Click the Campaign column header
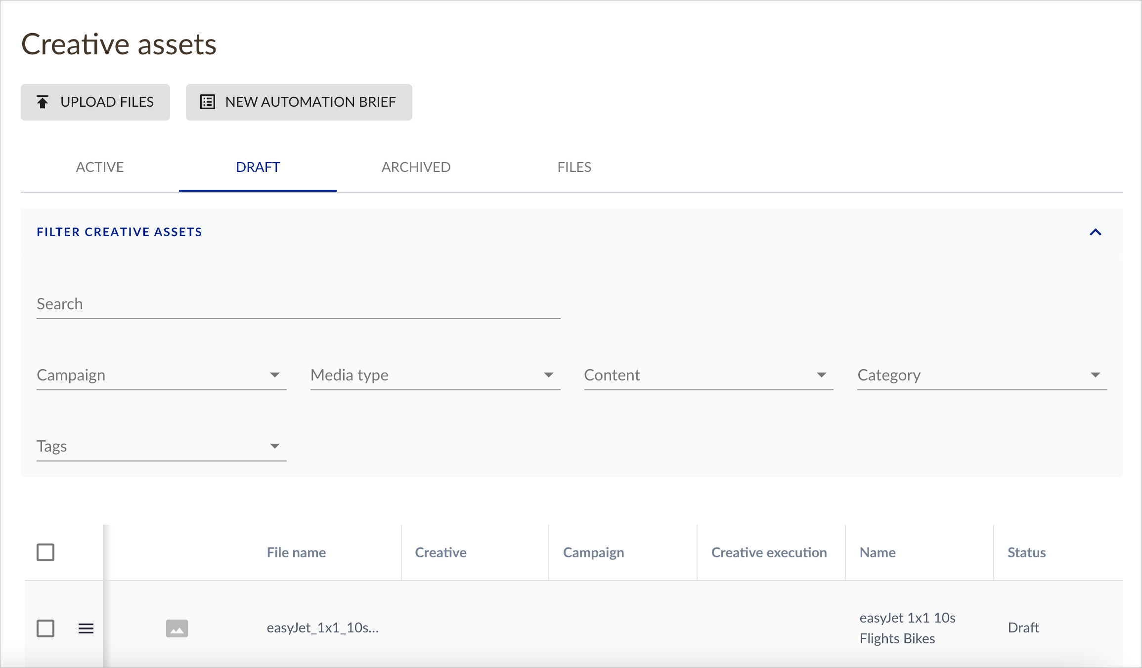Screen dimensions: 1142x668 (x=593, y=552)
